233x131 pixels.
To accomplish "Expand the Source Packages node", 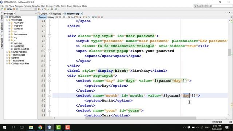I will [x=7, y=52].
